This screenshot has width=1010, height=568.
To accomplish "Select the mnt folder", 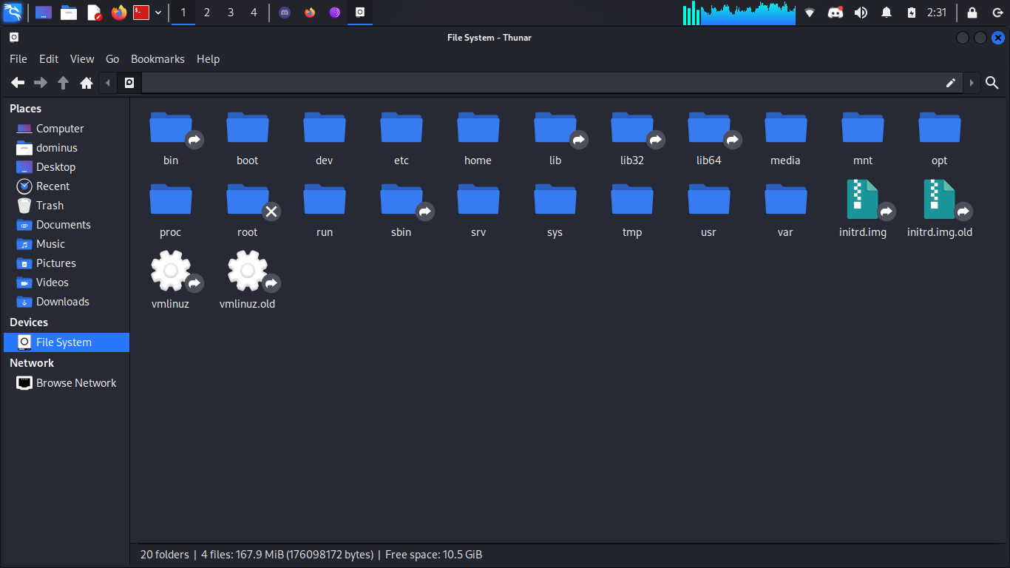I will [x=863, y=128].
